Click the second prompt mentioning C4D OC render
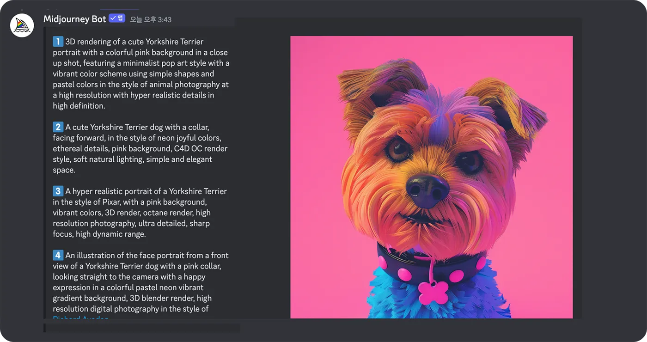The height and width of the screenshot is (342, 647). 140,148
